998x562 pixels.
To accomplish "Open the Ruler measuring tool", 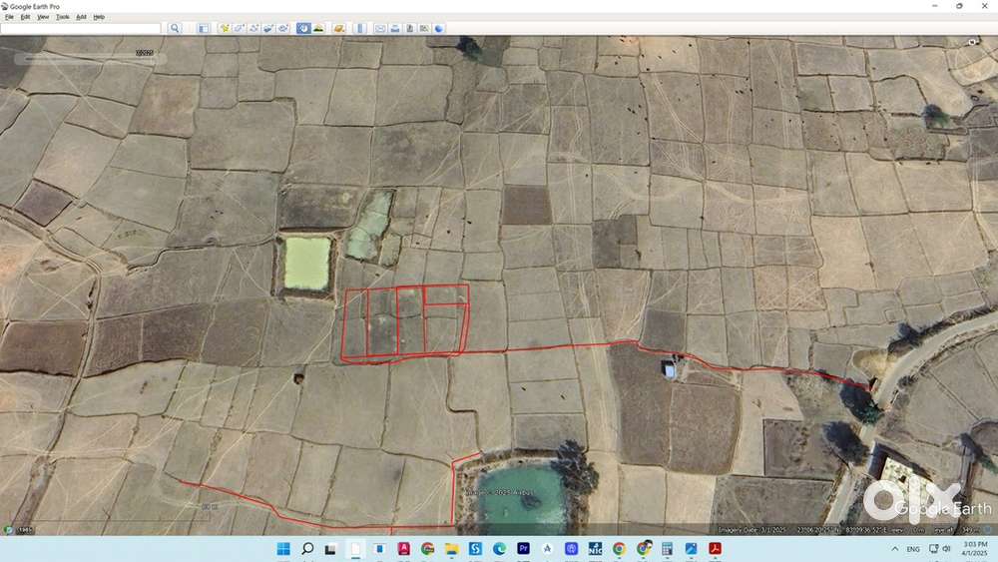I will click(x=361, y=29).
